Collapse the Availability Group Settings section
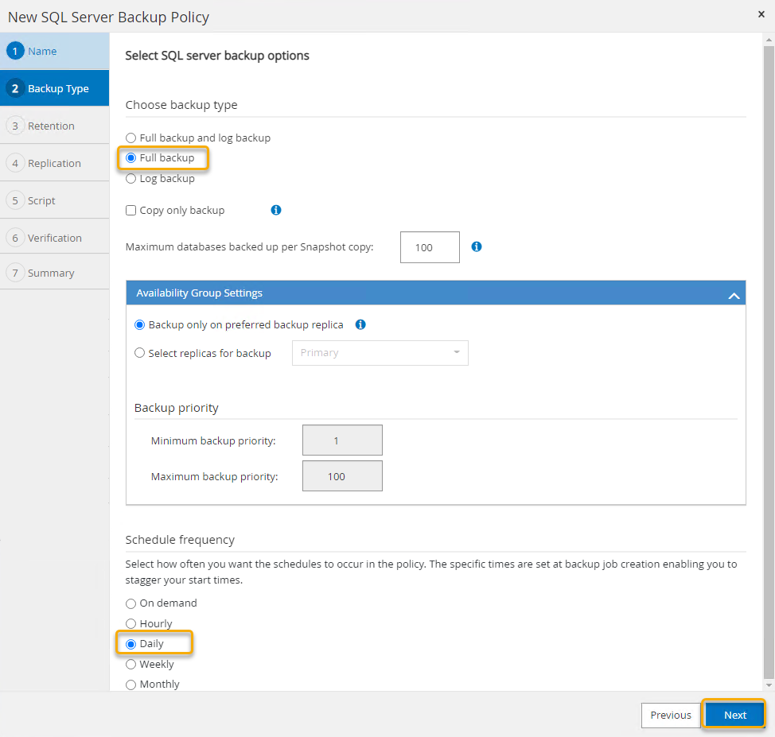The width and height of the screenshot is (775, 737). pyautogui.click(x=733, y=293)
